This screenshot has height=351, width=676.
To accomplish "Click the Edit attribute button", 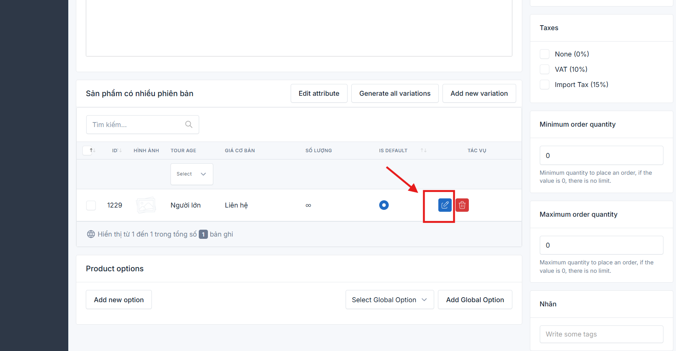I will (319, 93).
